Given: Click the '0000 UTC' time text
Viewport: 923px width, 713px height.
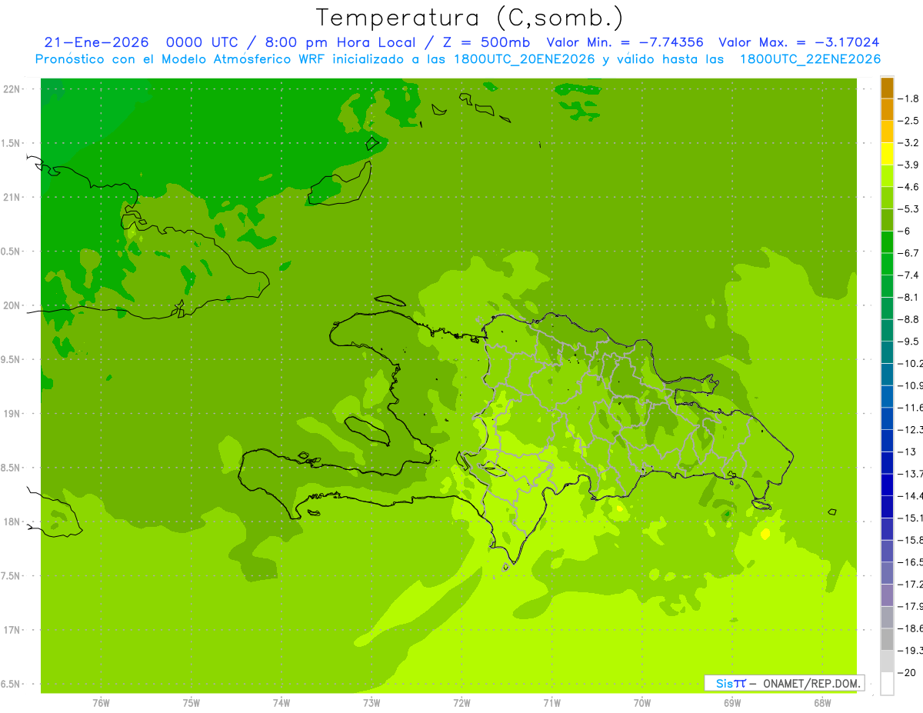Looking at the screenshot, I should pyautogui.click(x=202, y=43).
